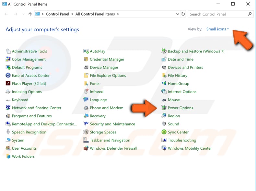Expand the address bar history dropdown
256x191 pixels.
tap(178, 14)
